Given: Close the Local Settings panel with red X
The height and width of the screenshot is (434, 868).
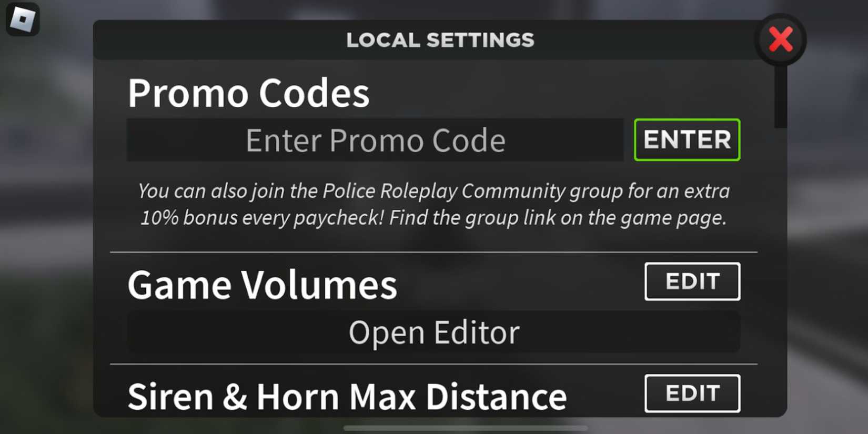Looking at the screenshot, I should [x=781, y=39].
